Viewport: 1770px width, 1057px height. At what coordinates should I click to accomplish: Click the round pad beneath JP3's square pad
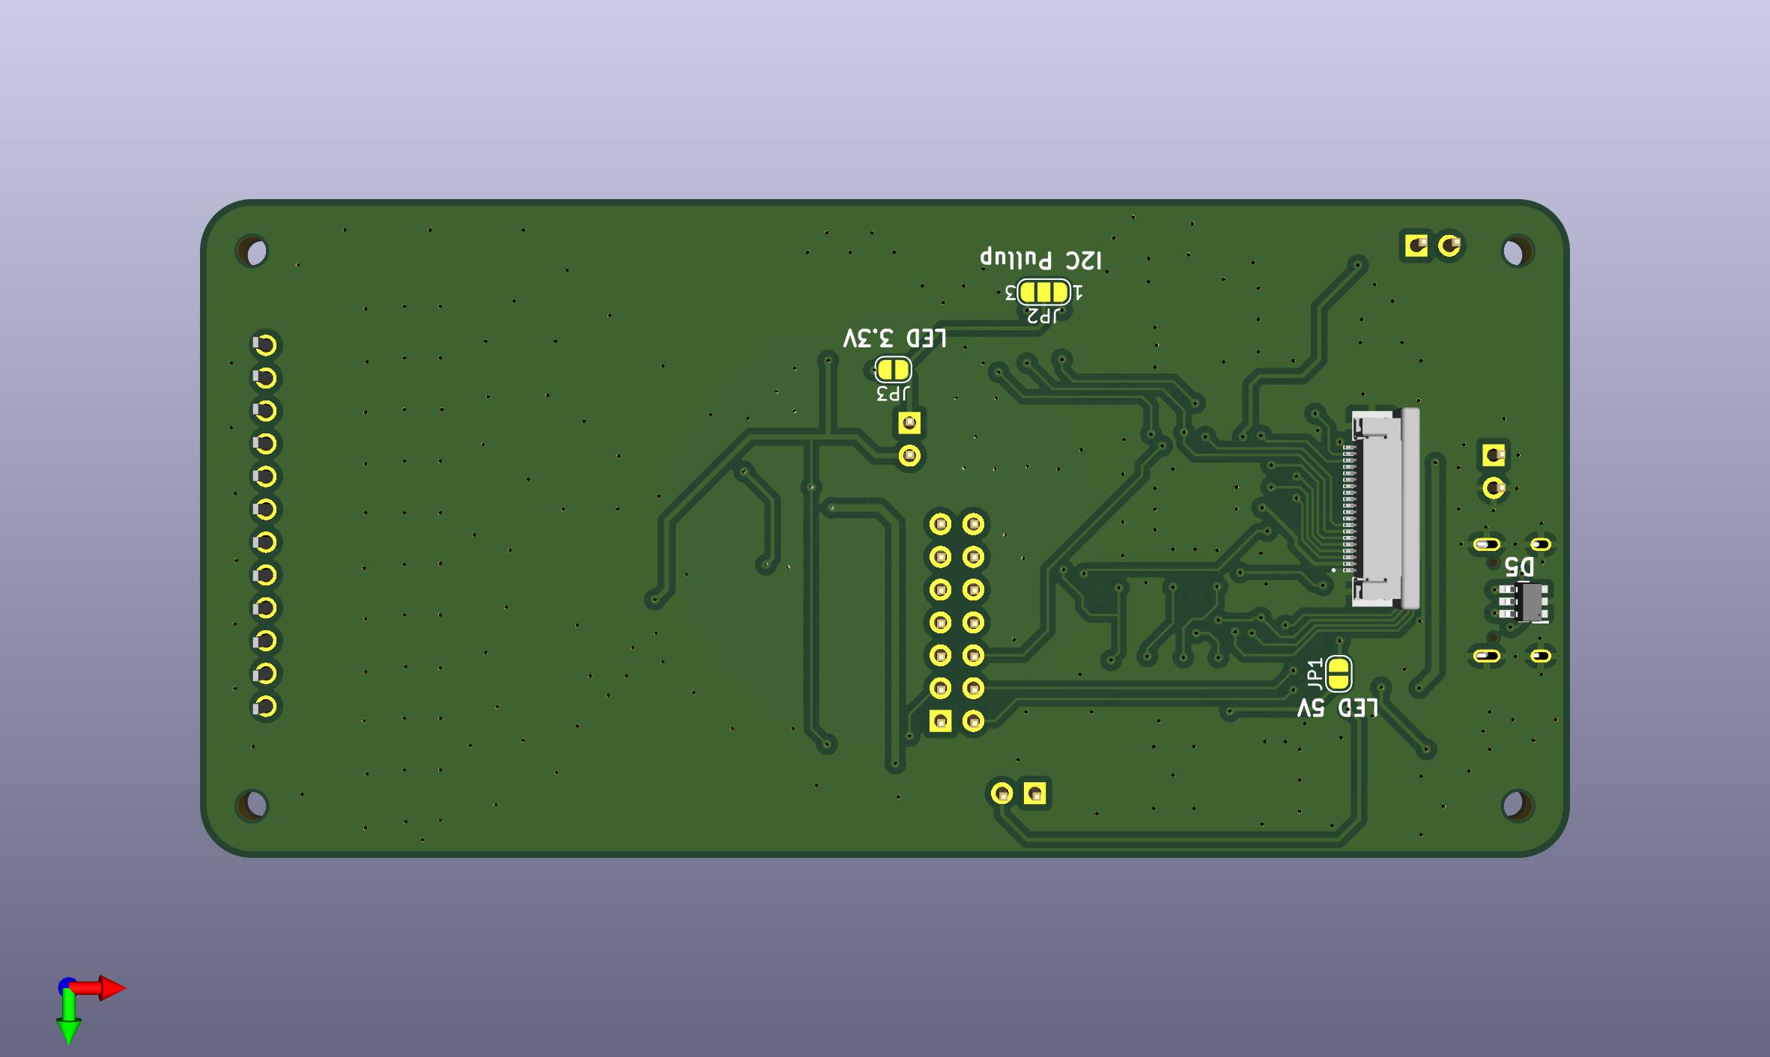[x=909, y=455]
